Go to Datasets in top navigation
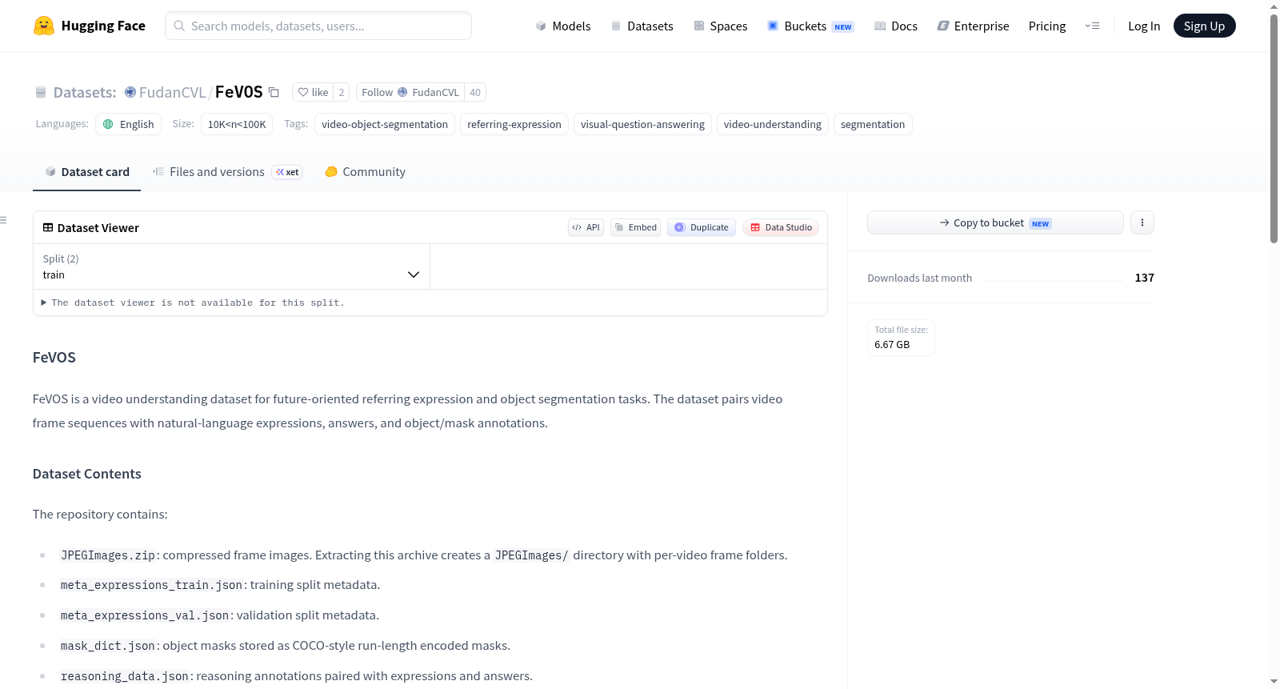This screenshot has height=689, width=1280. click(642, 26)
